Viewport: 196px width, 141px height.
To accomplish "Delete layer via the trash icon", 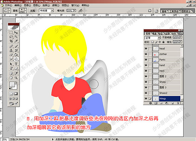I will tap(178, 103).
